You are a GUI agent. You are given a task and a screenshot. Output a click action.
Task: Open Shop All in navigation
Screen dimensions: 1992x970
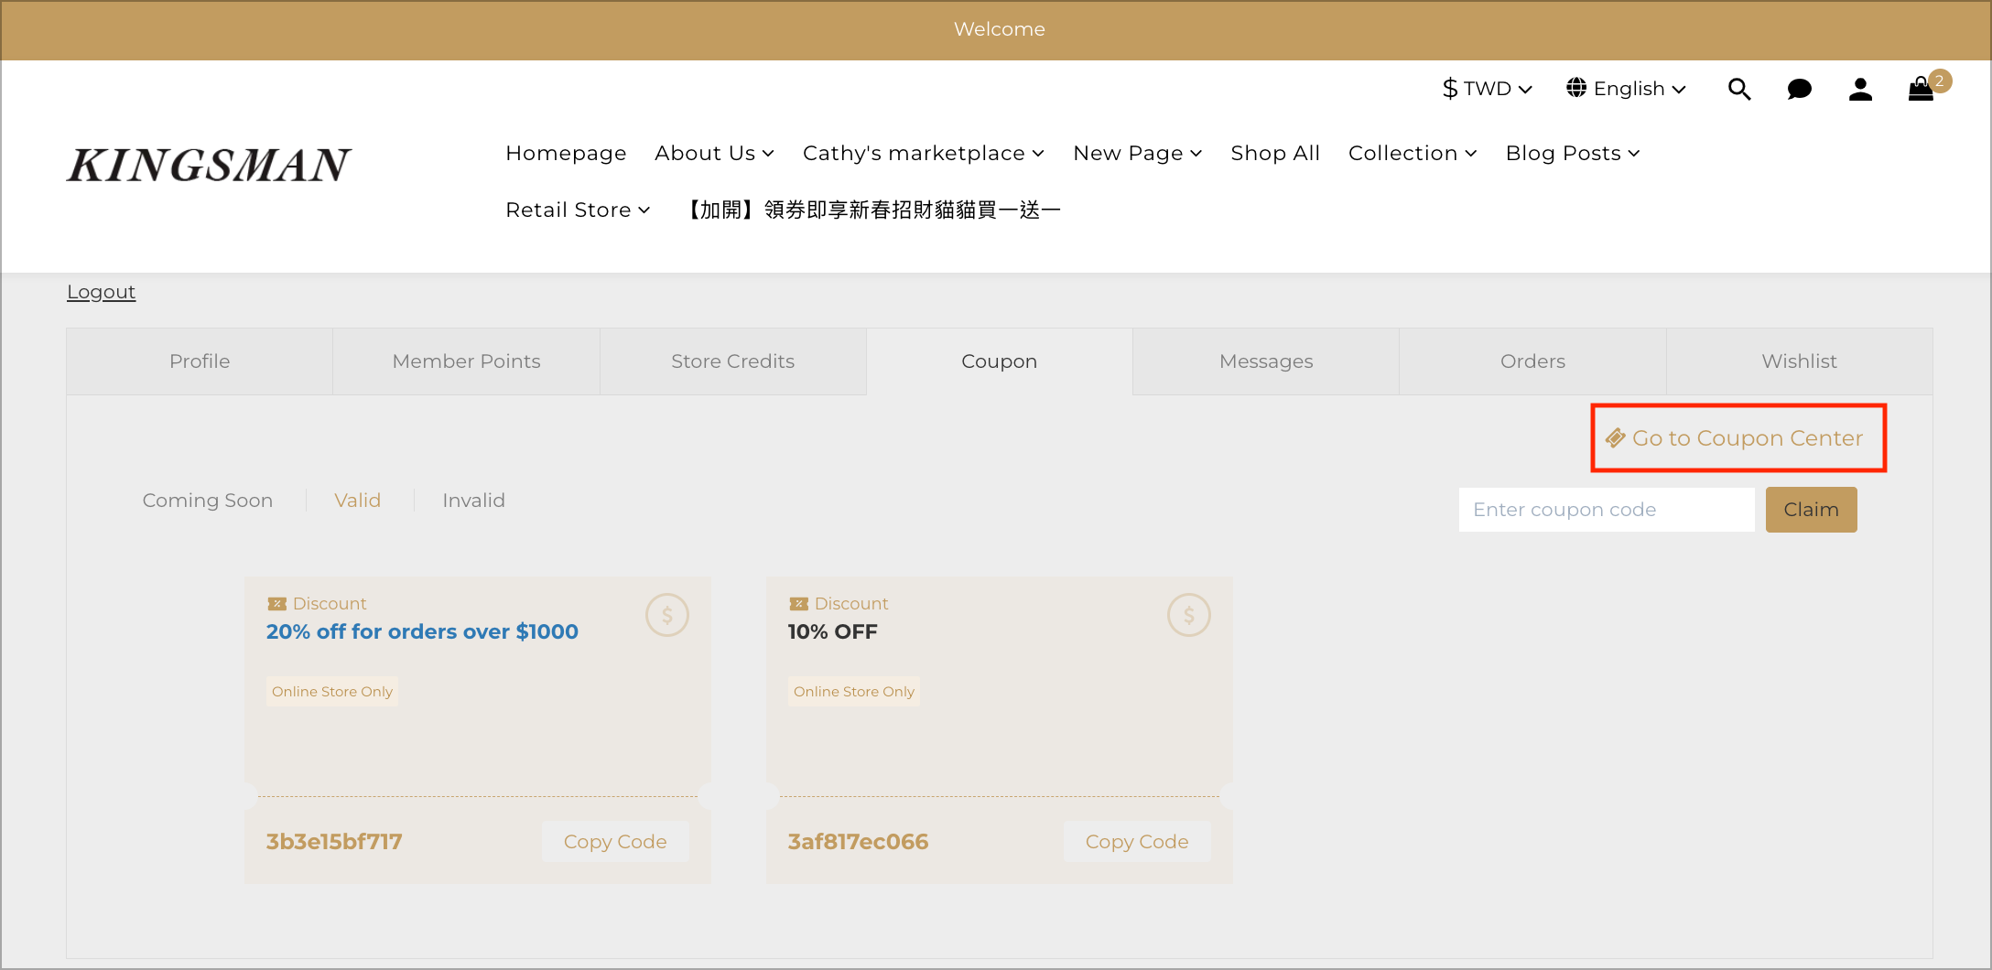[x=1275, y=153]
